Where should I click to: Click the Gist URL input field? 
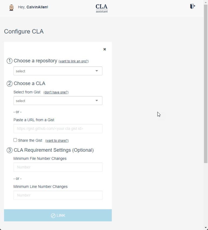coord(58,128)
